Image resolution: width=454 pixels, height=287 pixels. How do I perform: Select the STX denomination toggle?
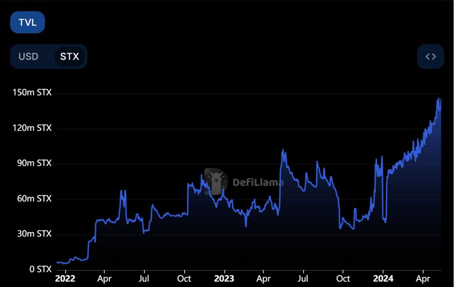pyautogui.click(x=70, y=57)
